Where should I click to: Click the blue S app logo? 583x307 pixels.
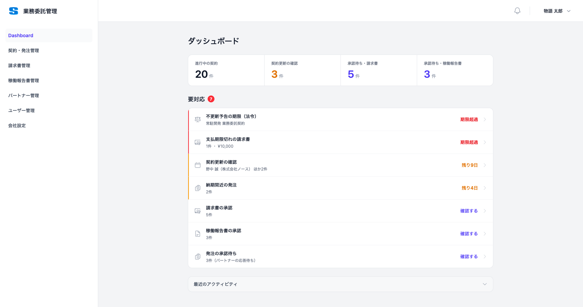[x=14, y=11]
